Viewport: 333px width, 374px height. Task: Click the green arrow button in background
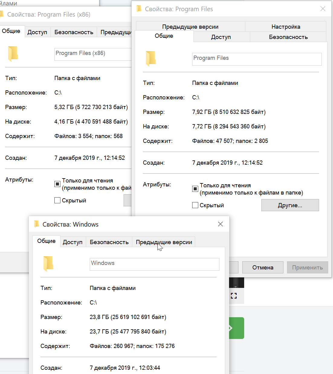click(237, 328)
